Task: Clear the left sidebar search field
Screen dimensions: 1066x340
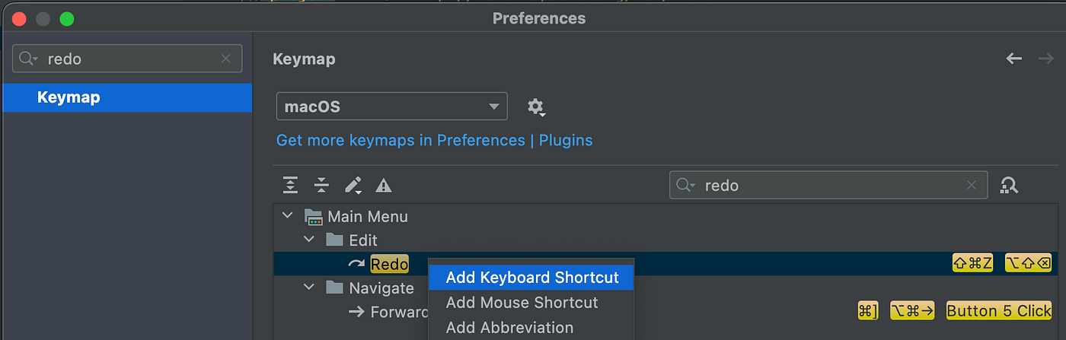Action: tap(226, 59)
